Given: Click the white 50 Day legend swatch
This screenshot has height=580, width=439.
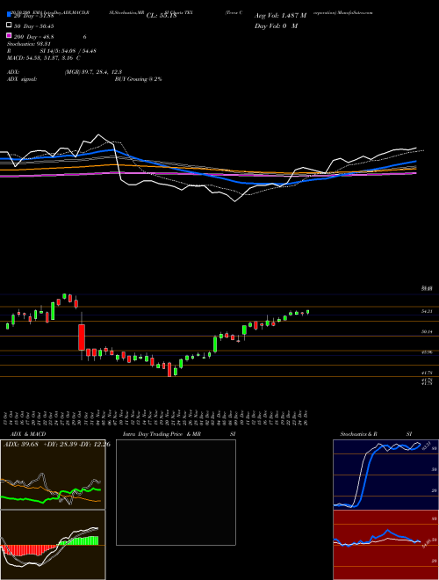Looking at the screenshot, I should tap(9, 25).
